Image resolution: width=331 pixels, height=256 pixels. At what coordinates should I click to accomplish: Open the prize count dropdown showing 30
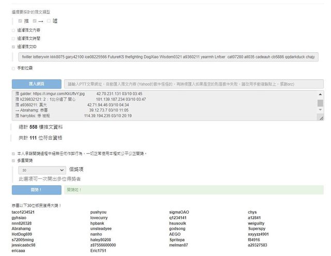41,170
